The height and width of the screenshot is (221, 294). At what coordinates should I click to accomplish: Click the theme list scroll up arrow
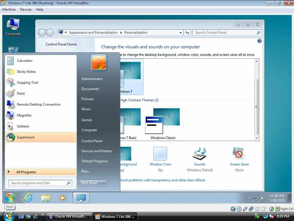256,61
